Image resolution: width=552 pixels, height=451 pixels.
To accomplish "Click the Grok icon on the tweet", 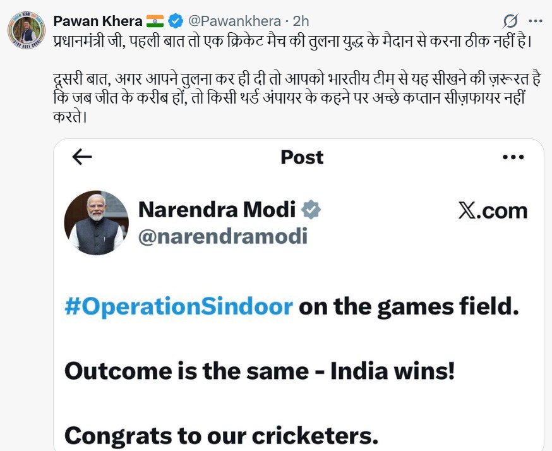I will 510,21.
